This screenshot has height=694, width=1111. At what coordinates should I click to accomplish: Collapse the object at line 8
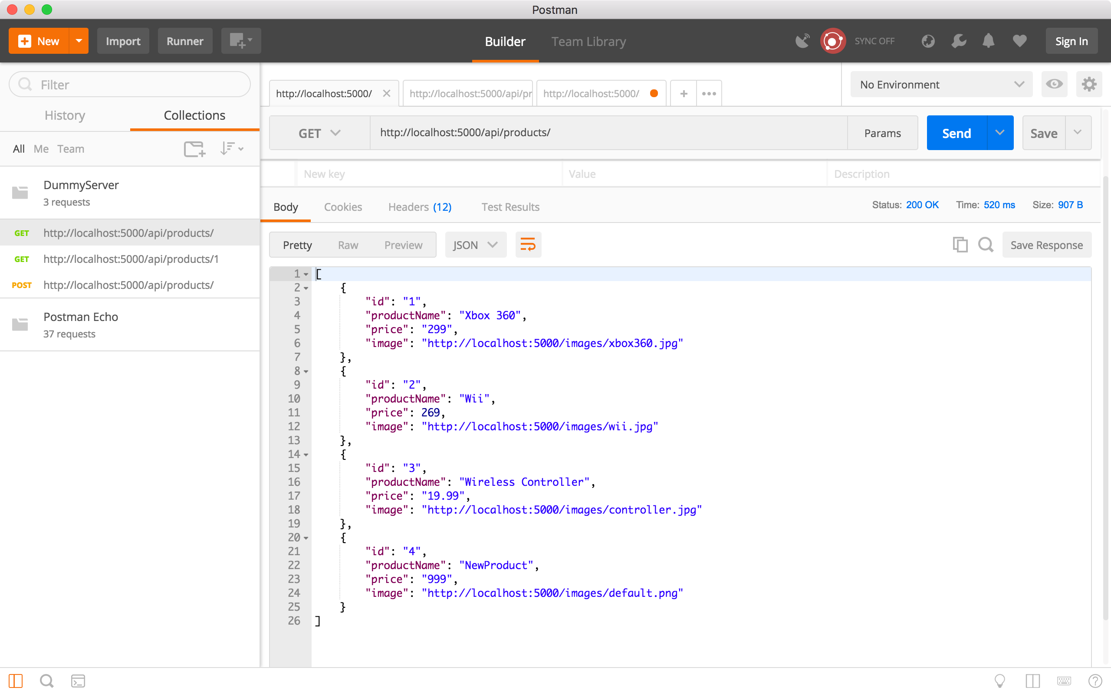(x=306, y=372)
